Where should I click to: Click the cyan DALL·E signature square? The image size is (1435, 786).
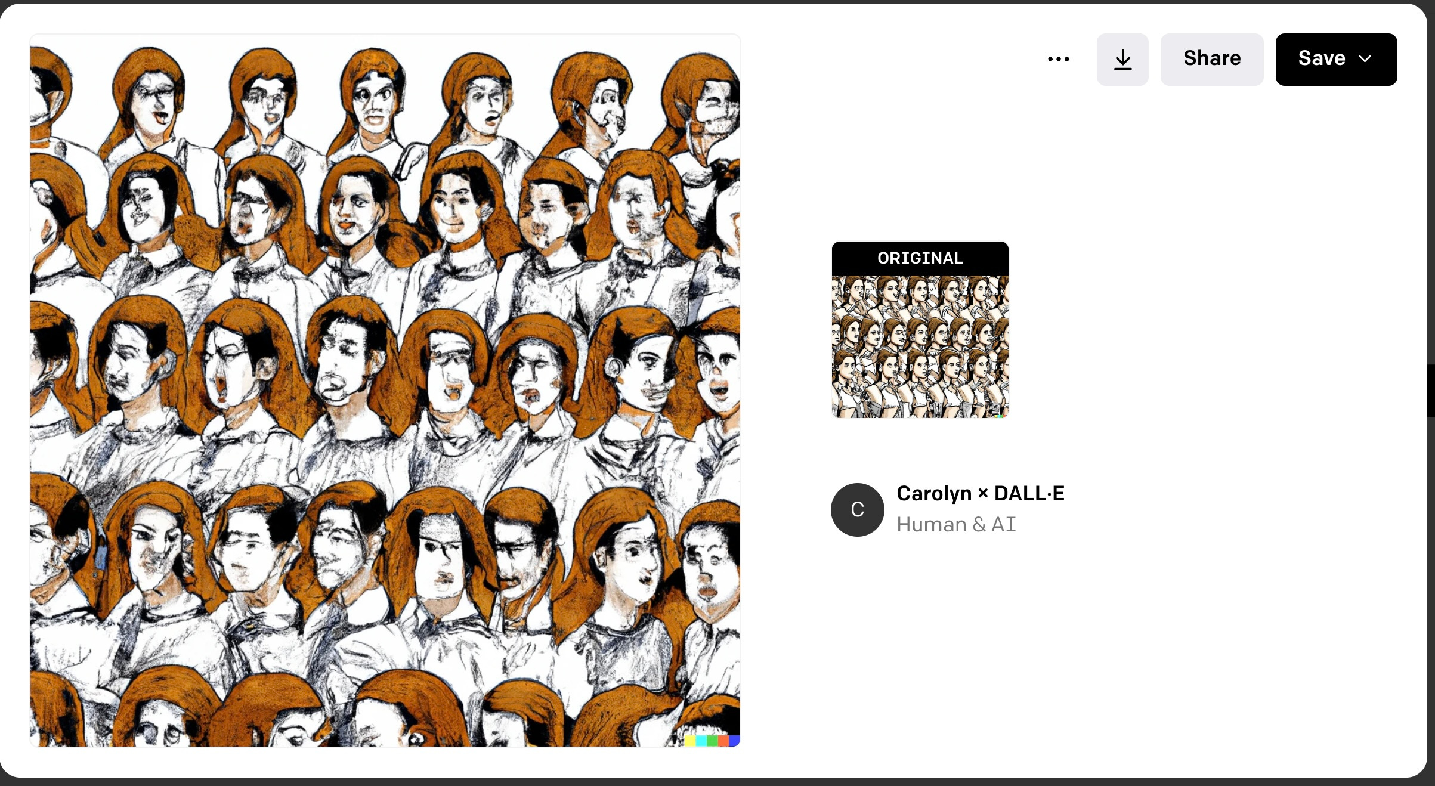click(701, 741)
